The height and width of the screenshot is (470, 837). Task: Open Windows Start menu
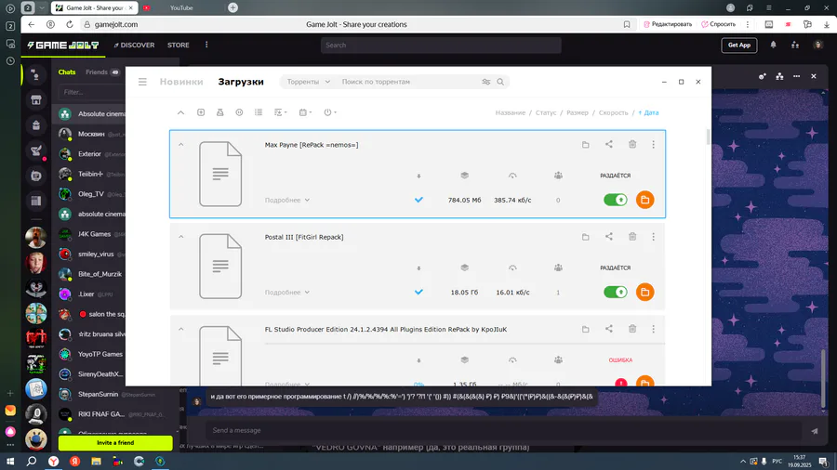pyautogui.click(x=10, y=462)
